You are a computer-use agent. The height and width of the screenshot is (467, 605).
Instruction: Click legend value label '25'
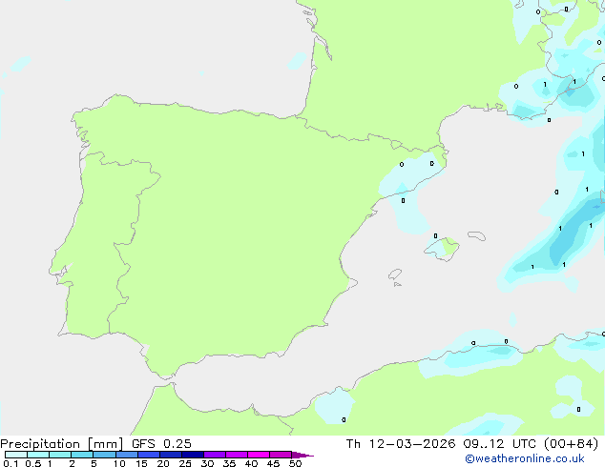(x=185, y=463)
